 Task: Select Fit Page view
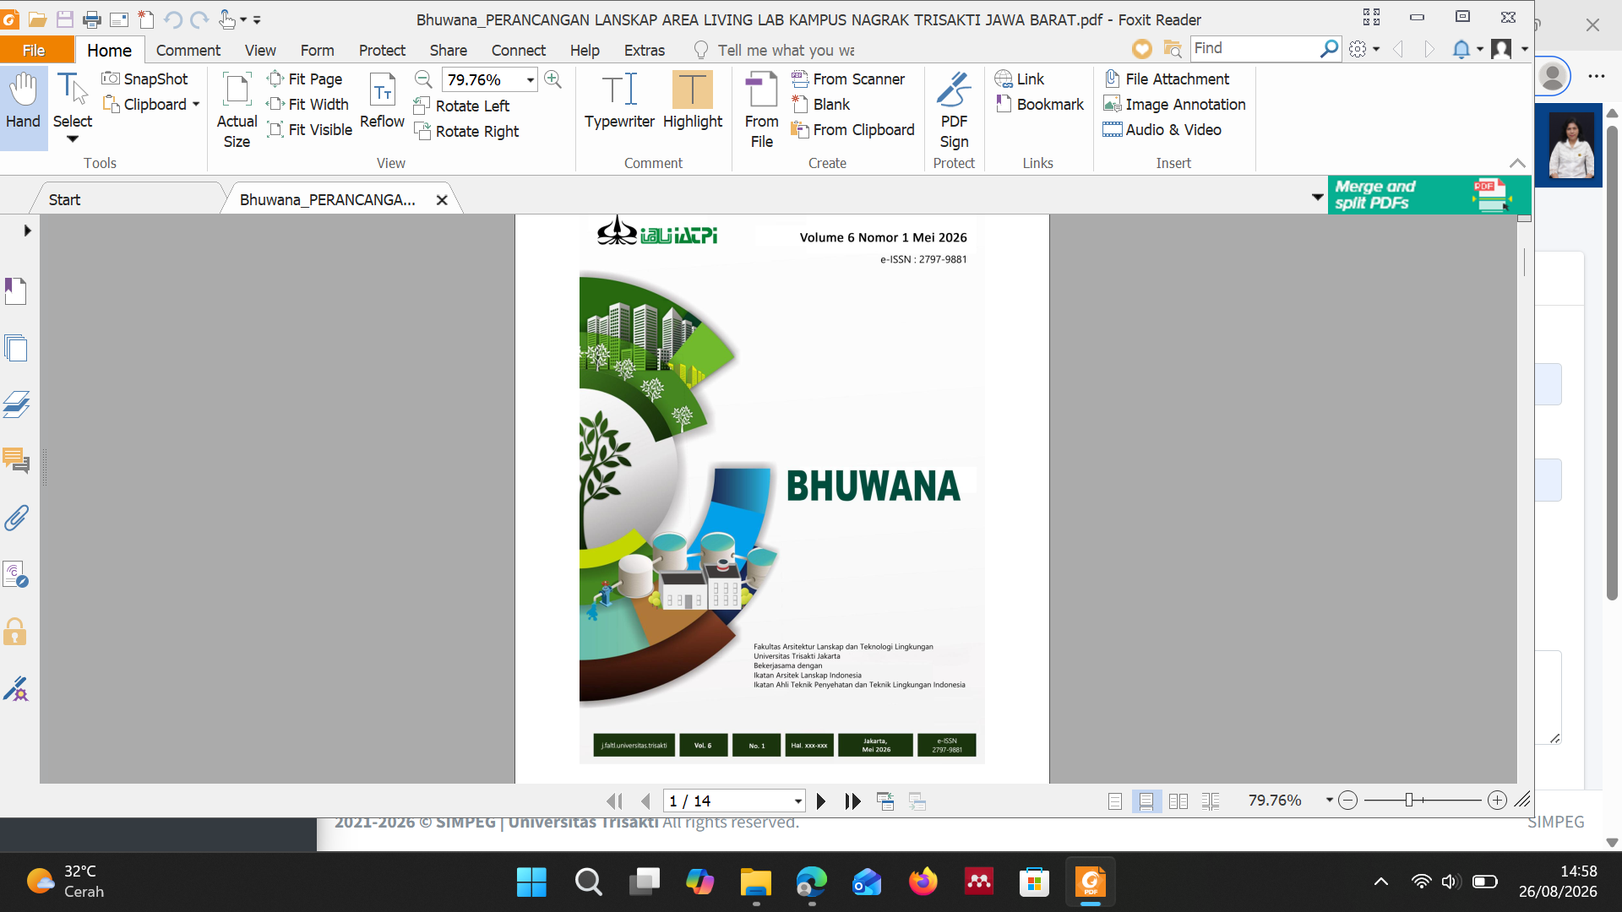305,79
